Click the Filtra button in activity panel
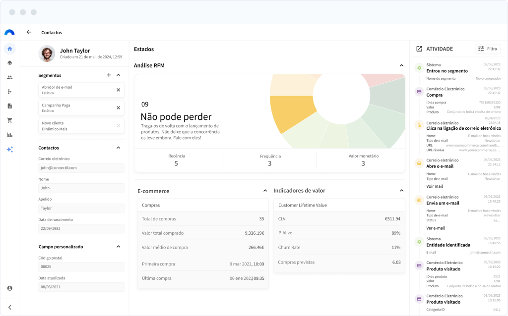The width and height of the screenshot is (508, 316). (x=487, y=49)
